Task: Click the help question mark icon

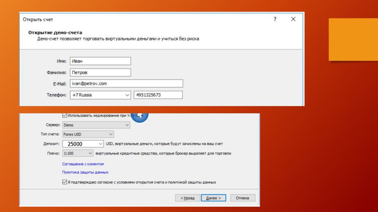Action: (x=275, y=19)
